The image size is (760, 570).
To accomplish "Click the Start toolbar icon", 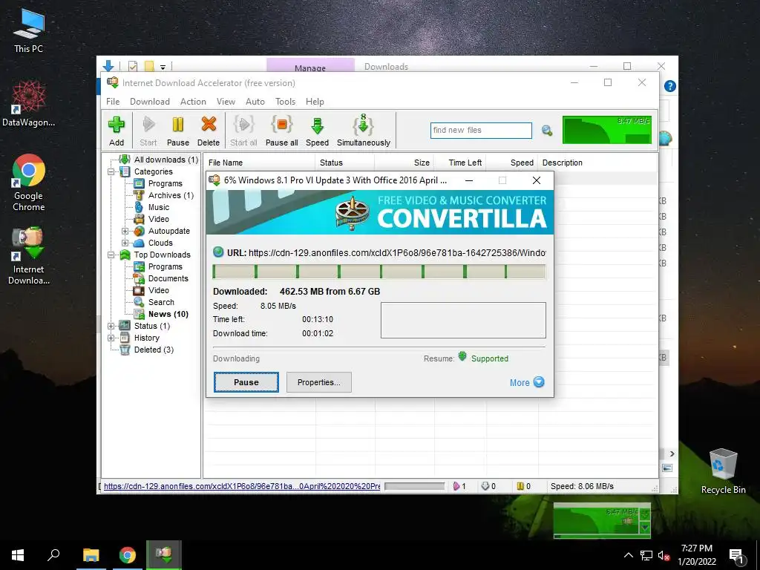I will 148,131.
